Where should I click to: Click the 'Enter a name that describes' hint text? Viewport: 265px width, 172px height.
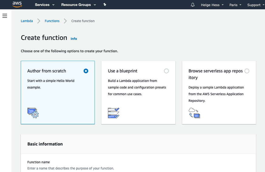coord(71,168)
